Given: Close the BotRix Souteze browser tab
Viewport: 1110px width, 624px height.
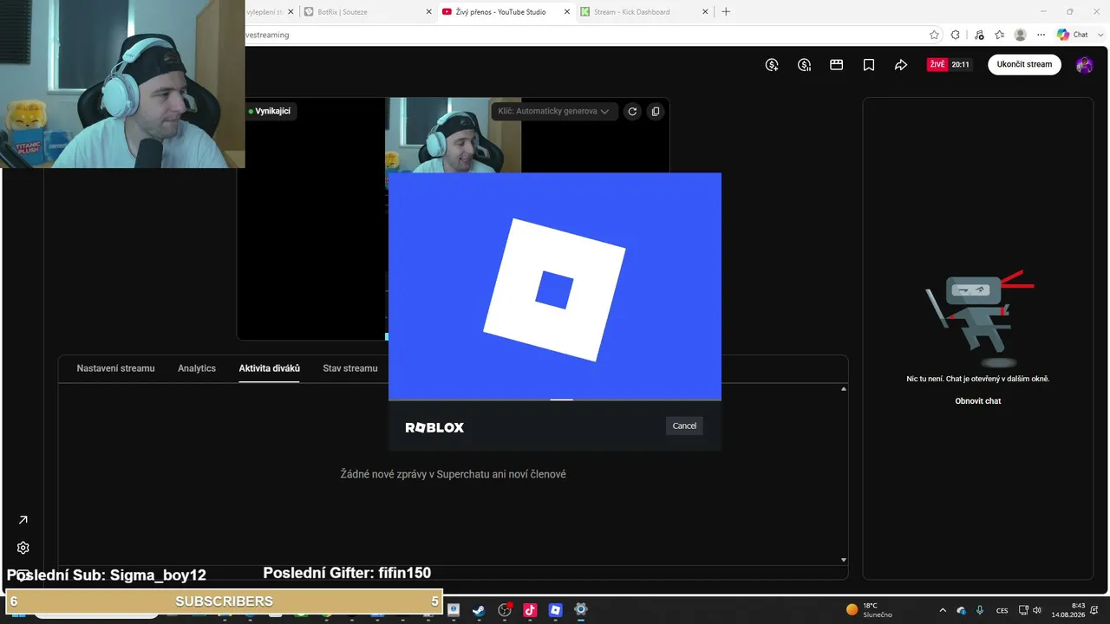Looking at the screenshot, I should pos(428,12).
